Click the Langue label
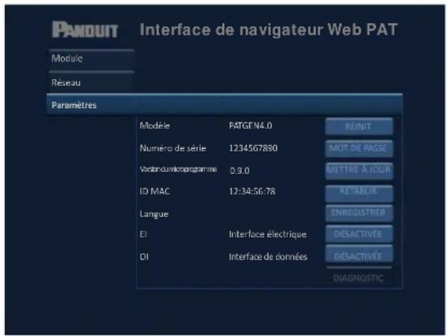This screenshot has width=447, height=336. click(154, 214)
